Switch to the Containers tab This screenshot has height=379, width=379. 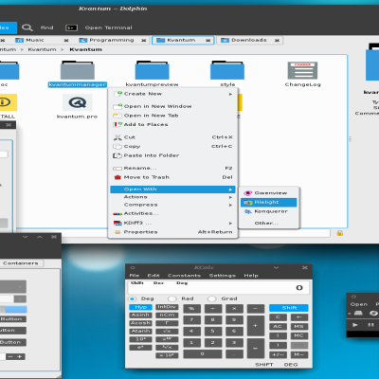tap(21, 263)
